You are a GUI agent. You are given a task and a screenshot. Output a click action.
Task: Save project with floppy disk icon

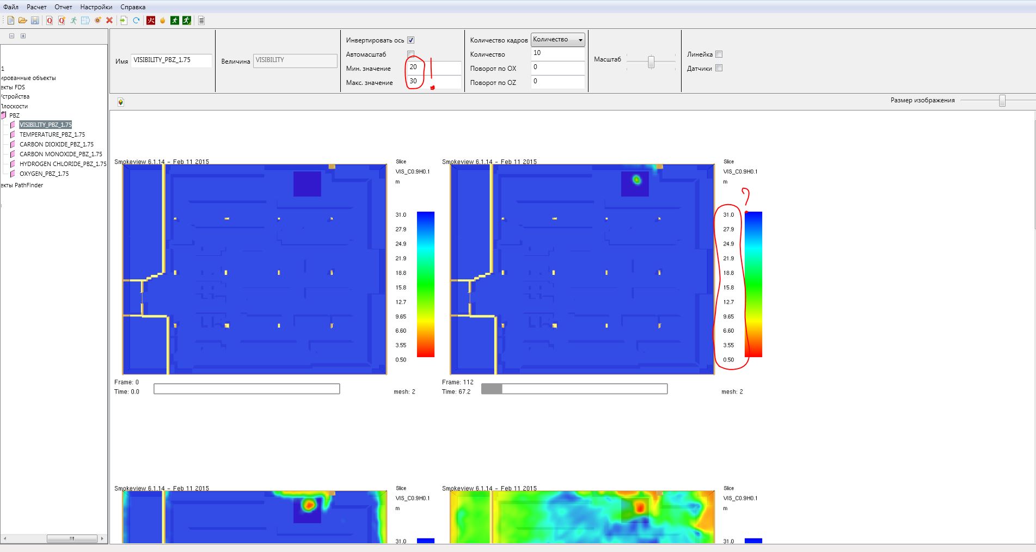click(x=35, y=20)
